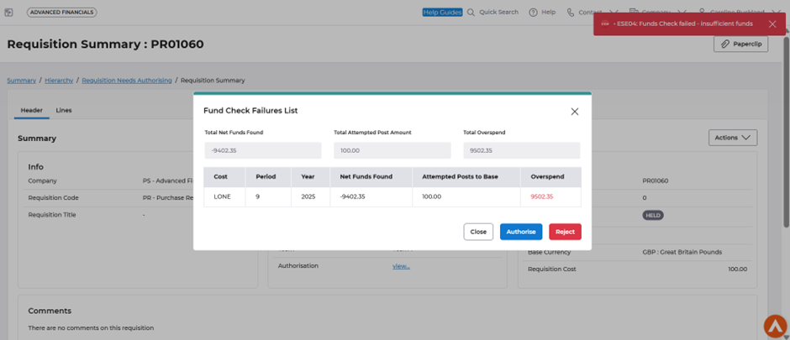Click the Advanced Financials logo badge
The height and width of the screenshot is (340, 790).
[61, 13]
